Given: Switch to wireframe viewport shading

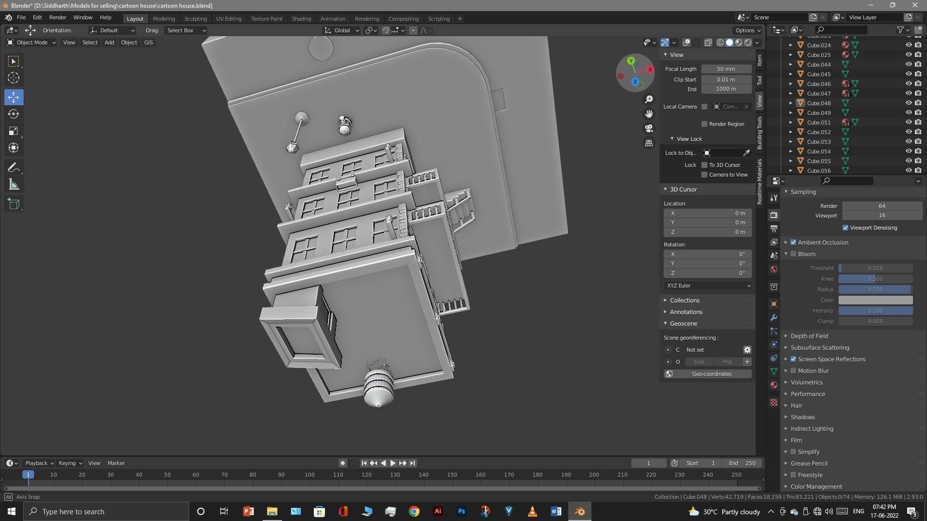Looking at the screenshot, I should point(720,42).
